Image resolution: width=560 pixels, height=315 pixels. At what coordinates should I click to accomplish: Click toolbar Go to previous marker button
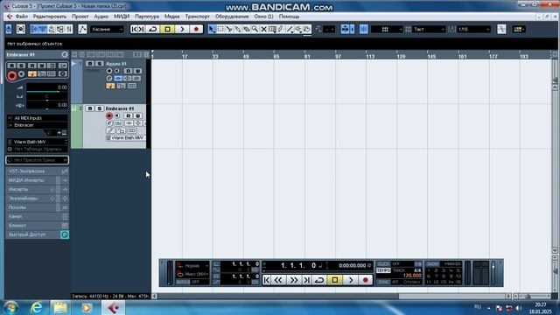(x=134, y=29)
